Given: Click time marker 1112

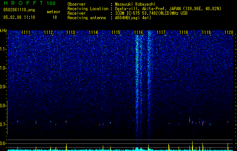Looking at the screenshot, I should tap(48, 32).
